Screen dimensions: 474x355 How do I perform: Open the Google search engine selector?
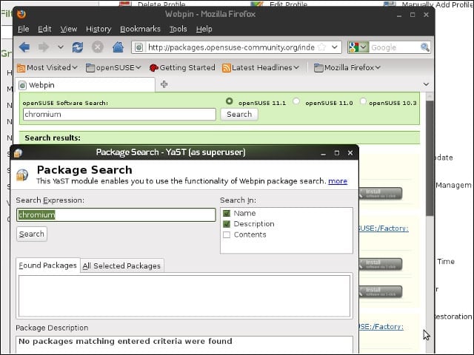358,47
